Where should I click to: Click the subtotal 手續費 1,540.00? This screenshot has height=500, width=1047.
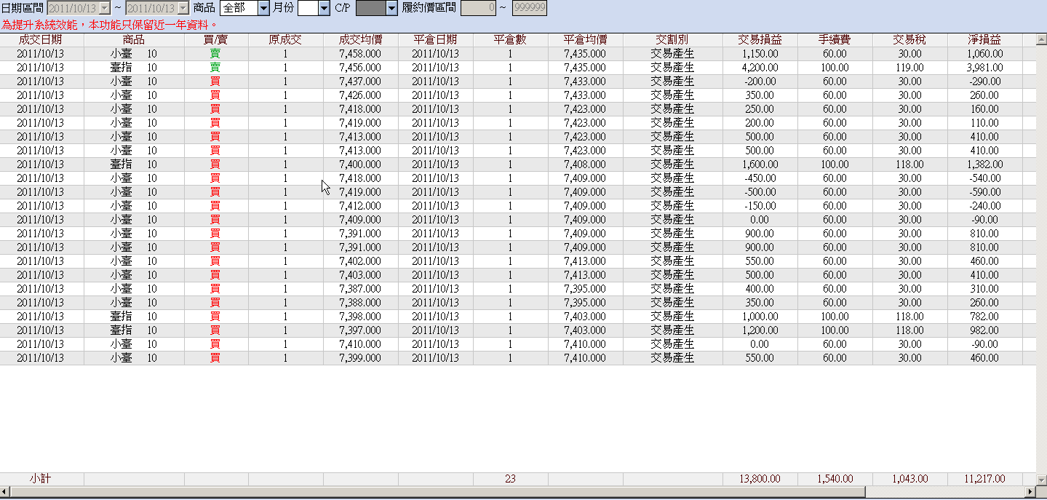[x=835, y=479]
